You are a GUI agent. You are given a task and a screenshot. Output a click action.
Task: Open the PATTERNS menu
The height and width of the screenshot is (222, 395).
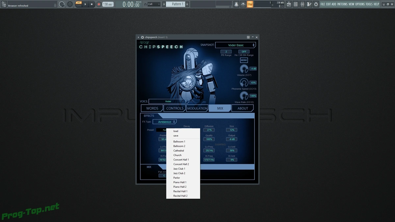click(342, 4)
